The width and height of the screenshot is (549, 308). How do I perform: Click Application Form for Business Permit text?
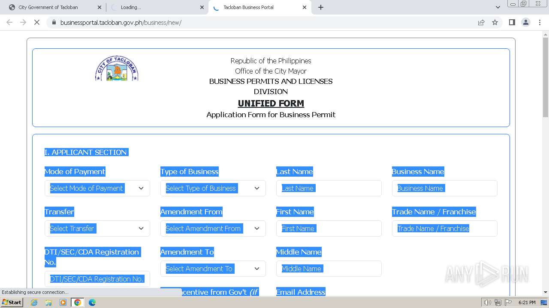click(x=271, y=115)
